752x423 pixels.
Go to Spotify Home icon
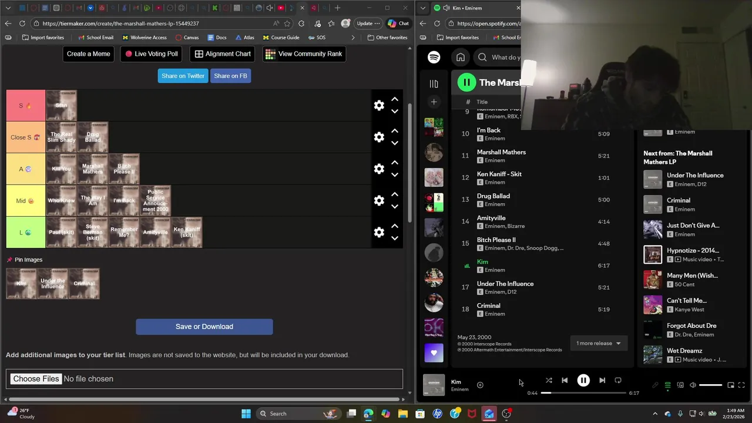coord(461,57)
